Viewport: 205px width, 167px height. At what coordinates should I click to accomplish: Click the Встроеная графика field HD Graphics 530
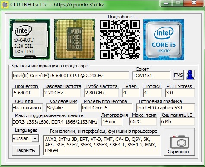[165, 108]
